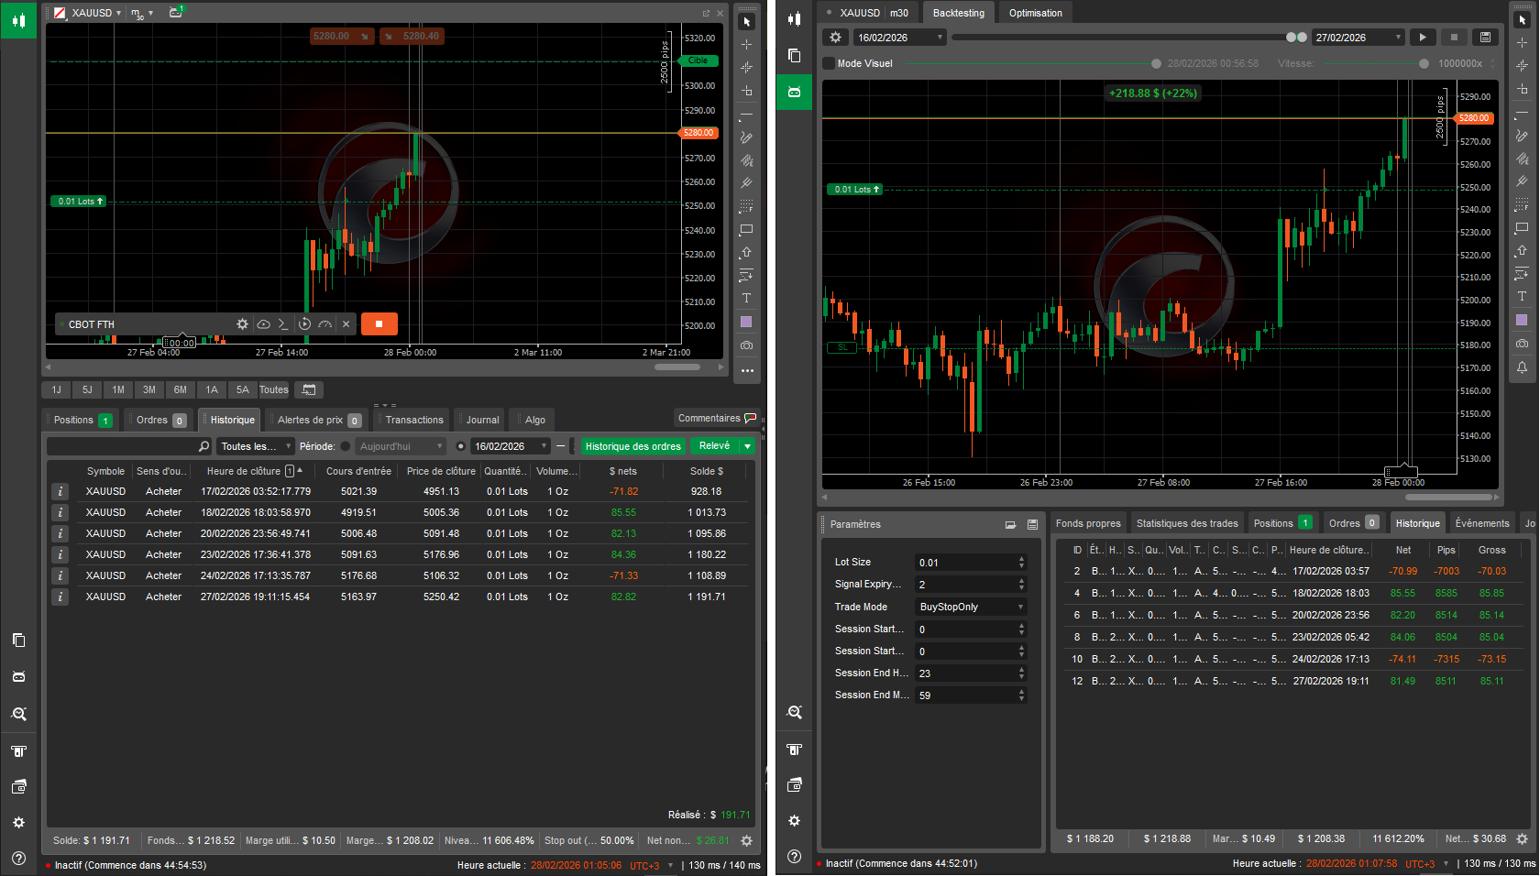The width and height of the screenshot is (1540, 876).
Task: Click the Historique des ordres button
Action: (x=632, y=446)
